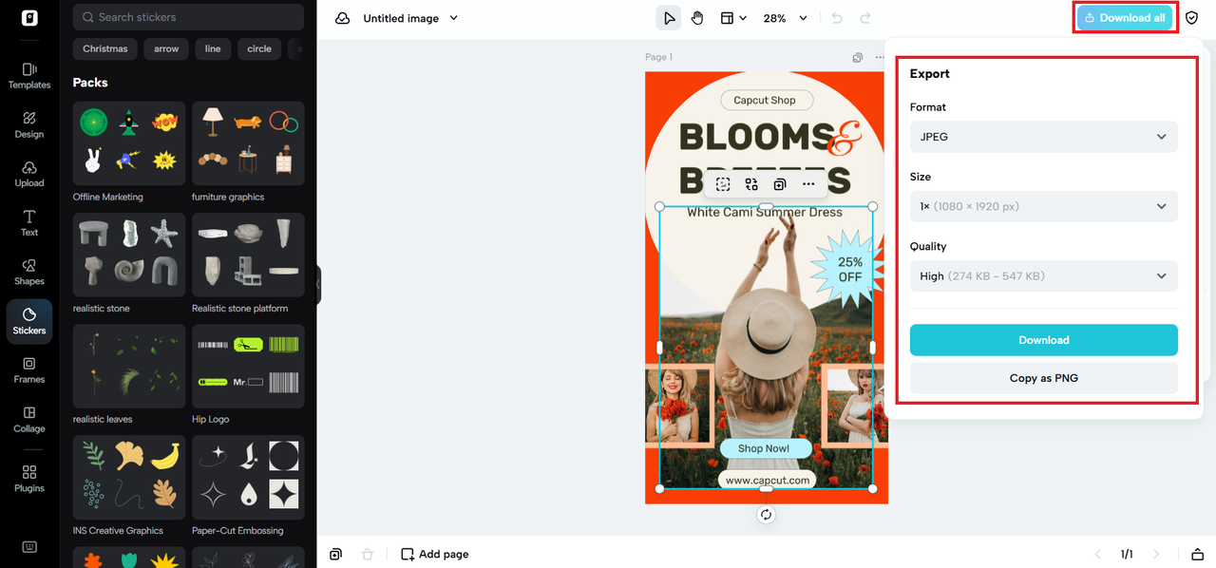Open Page 1 more options menu
This screenshot has width=1216, height=568.
coord(879,58)
